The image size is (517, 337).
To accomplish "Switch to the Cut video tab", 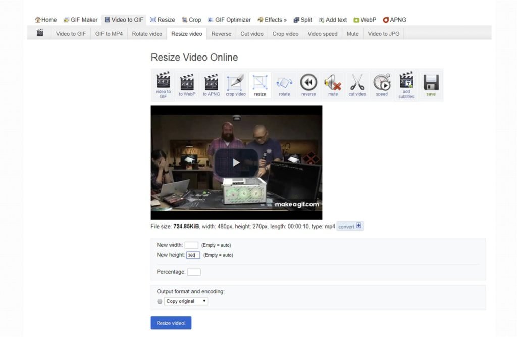I will (252, 34).
